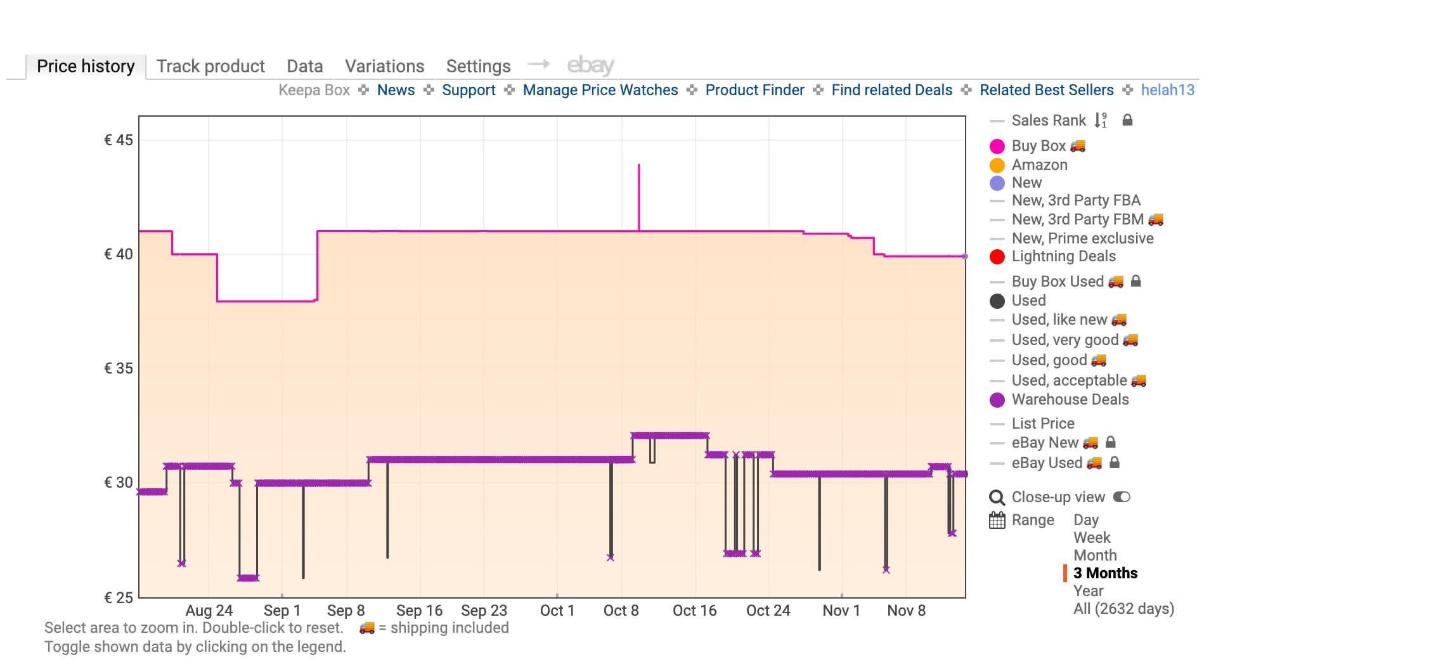Click the lock icon beside eBay New
This screenshot has height=662, width=1443.
tap(1110, 442)
